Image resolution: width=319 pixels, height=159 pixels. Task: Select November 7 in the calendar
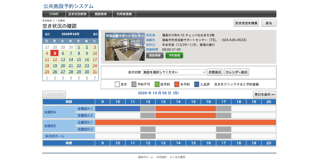click(x=95, y=78)
